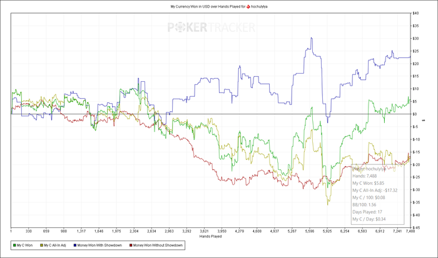Click y-axis tick '$-25'

click(x=415, y=177)
